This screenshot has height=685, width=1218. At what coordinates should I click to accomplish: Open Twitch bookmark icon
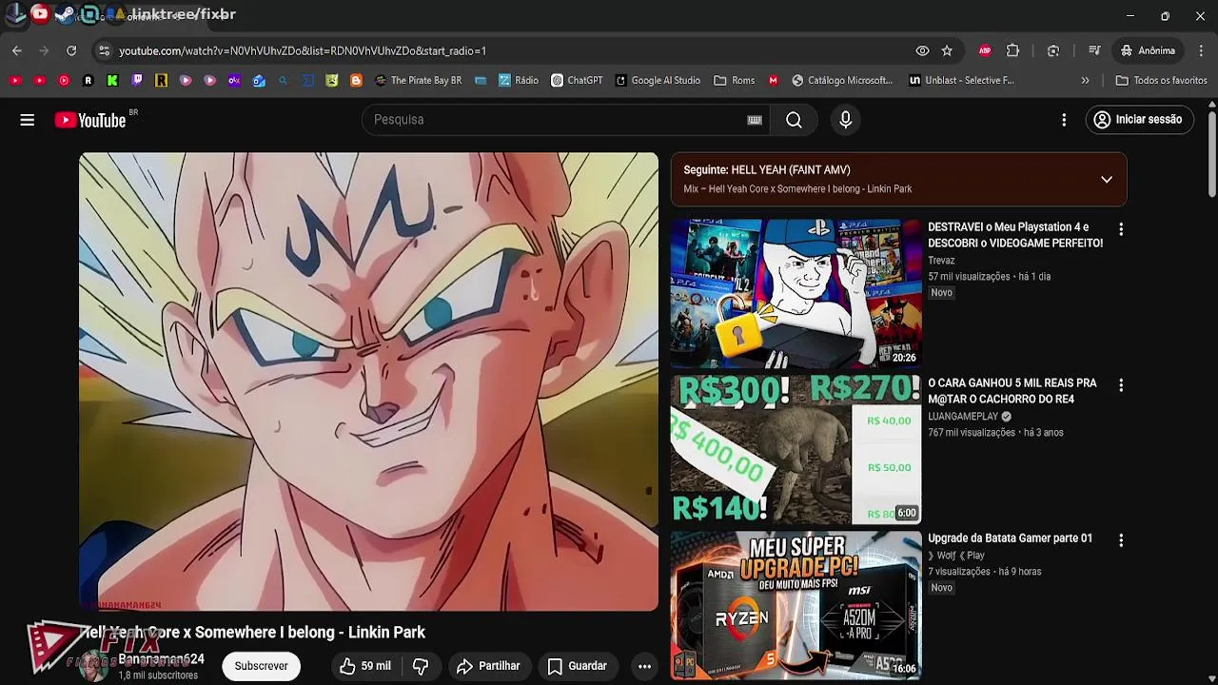tap(137, 81)
